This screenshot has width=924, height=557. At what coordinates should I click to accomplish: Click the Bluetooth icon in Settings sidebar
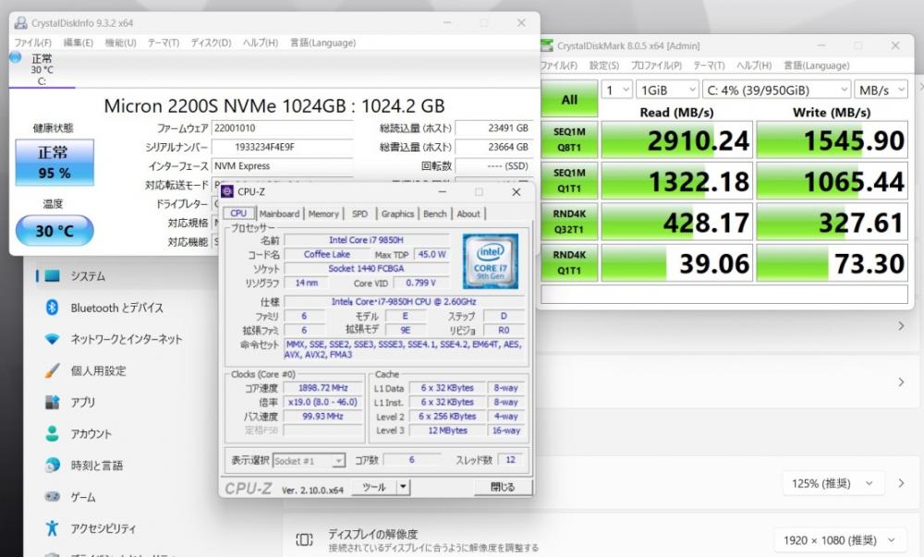pyautogui.click(x=52, y=308)
